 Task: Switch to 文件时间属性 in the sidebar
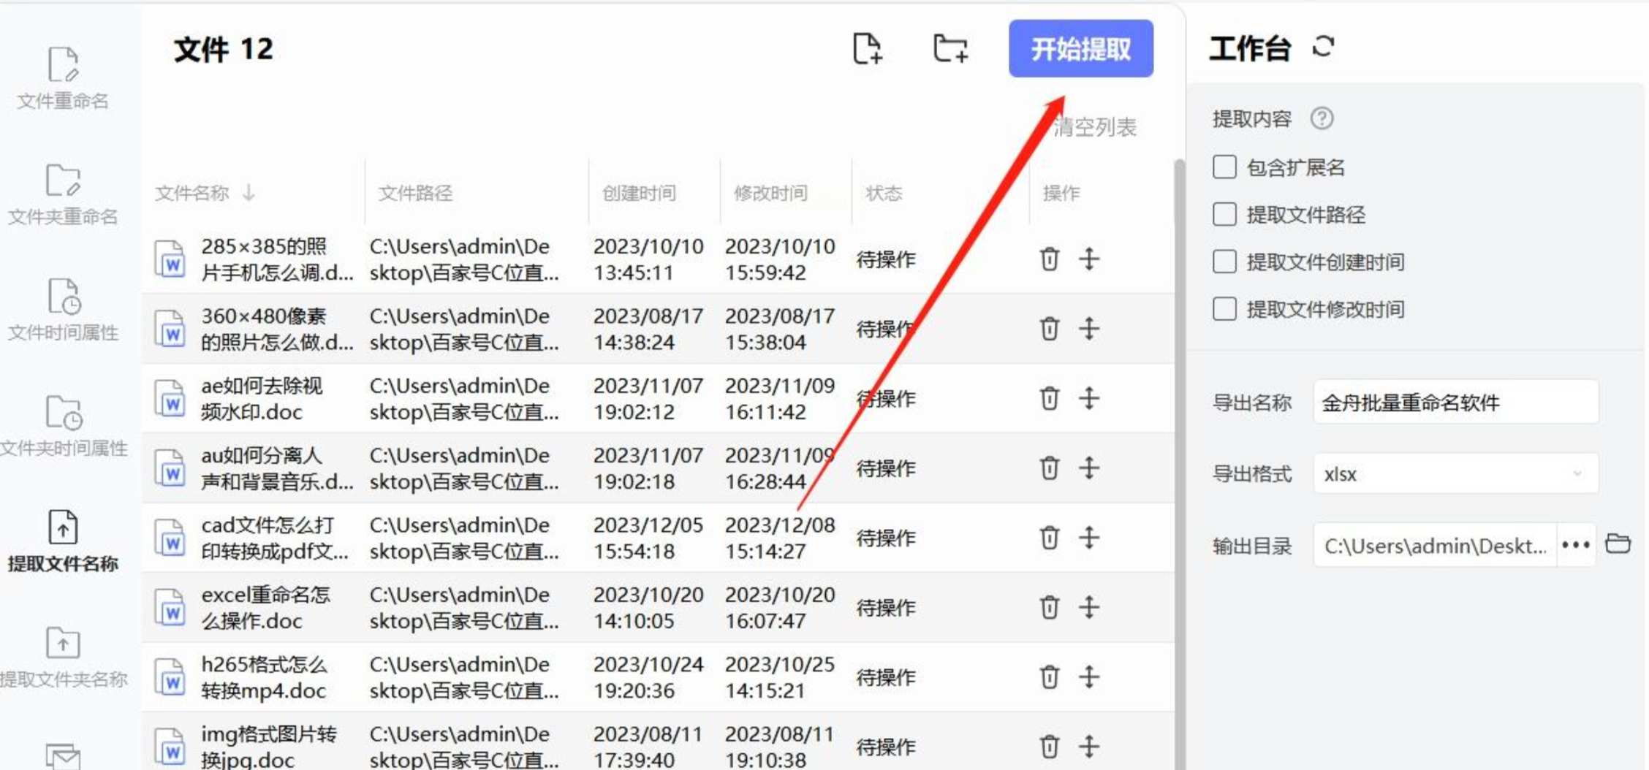click(63, 310)
